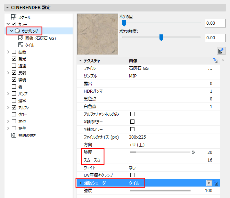Disable the 環境 channel checkbox

click(x=14, y=80)
